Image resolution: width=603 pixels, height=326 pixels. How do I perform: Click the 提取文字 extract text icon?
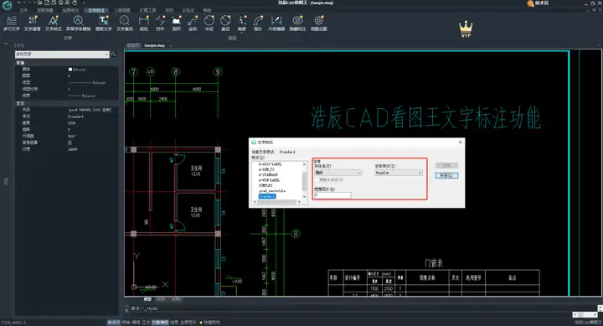[103, 23]
